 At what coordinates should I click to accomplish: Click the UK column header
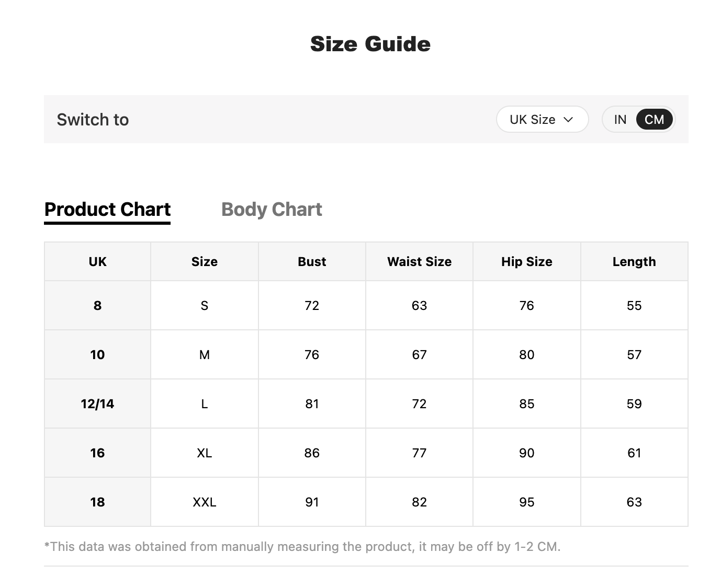[x=97, y=261]
